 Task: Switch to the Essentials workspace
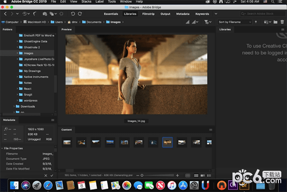click(111, 14)
